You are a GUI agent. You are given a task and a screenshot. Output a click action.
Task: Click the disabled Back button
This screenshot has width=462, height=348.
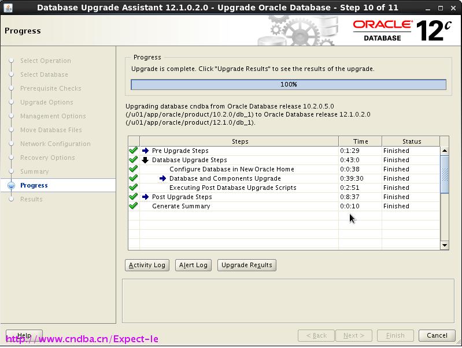[316, 335]
